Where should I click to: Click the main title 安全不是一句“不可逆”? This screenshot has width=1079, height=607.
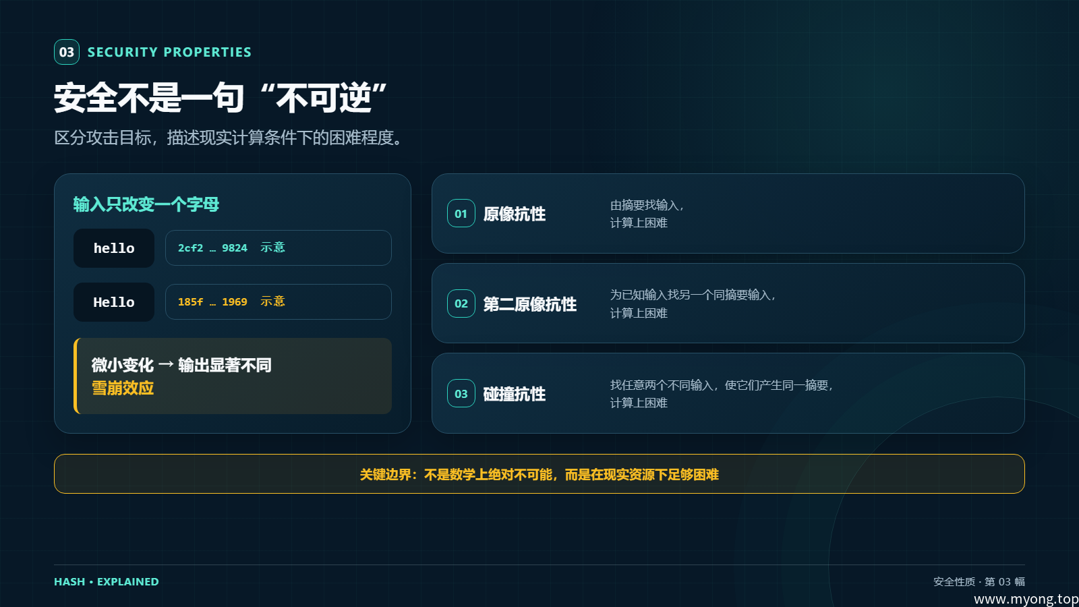tap(221, 98)
